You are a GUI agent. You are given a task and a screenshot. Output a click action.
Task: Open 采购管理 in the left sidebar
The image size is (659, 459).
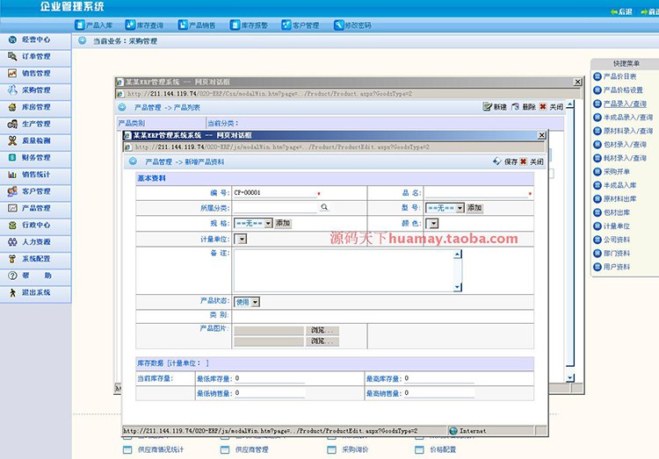pyautogui.click(x=35, y=90)
